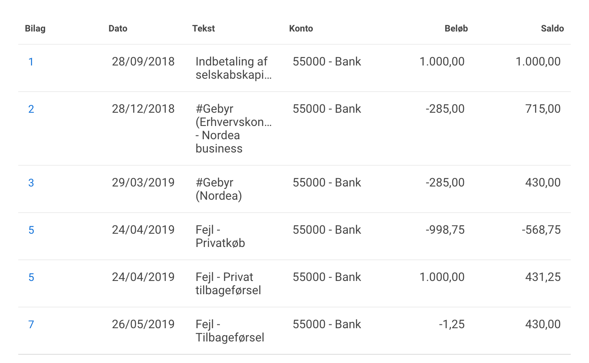589x363 pixels.
Task: Click the saldo value 715,00
Action: [x=543, y=109]
